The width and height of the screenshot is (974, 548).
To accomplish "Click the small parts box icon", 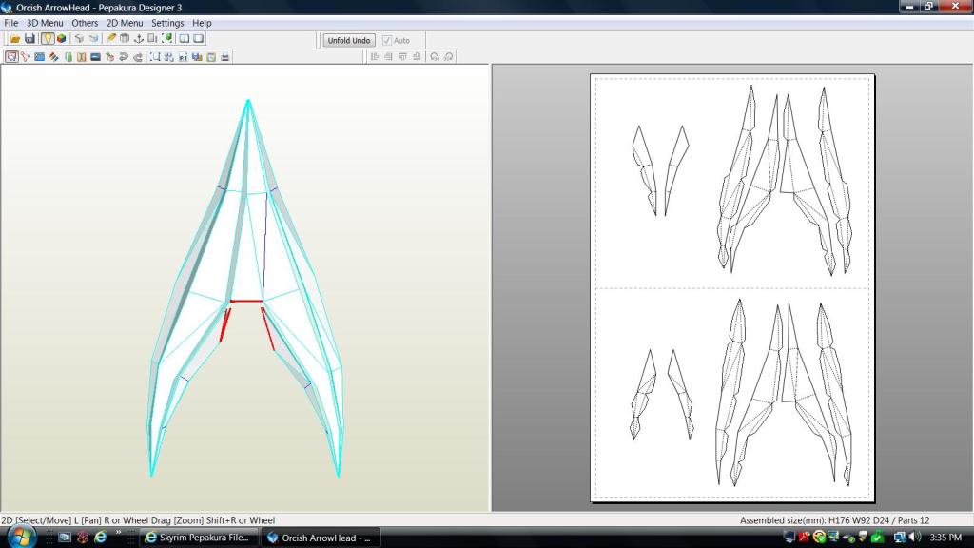I will pos(110,56).
